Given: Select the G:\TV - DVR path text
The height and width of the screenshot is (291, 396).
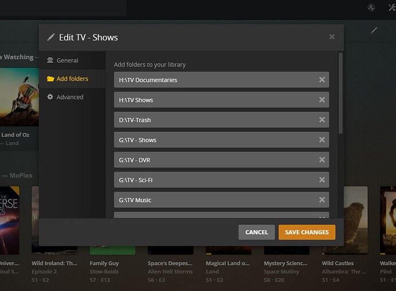Looking at the screenshot, I should [135, 160].
